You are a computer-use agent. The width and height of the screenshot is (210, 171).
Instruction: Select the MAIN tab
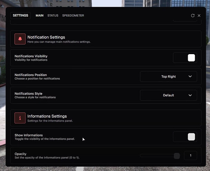40,15
